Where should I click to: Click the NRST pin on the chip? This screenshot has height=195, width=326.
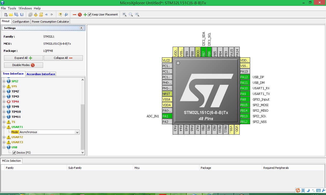[167, 94]
